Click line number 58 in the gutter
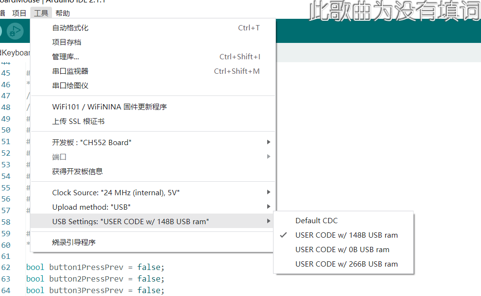The width and height of the screenshot is (481, 296). pos(6,222)
